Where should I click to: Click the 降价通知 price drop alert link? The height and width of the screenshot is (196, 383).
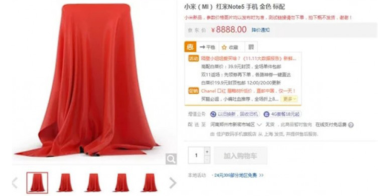[x=260, y=30]
